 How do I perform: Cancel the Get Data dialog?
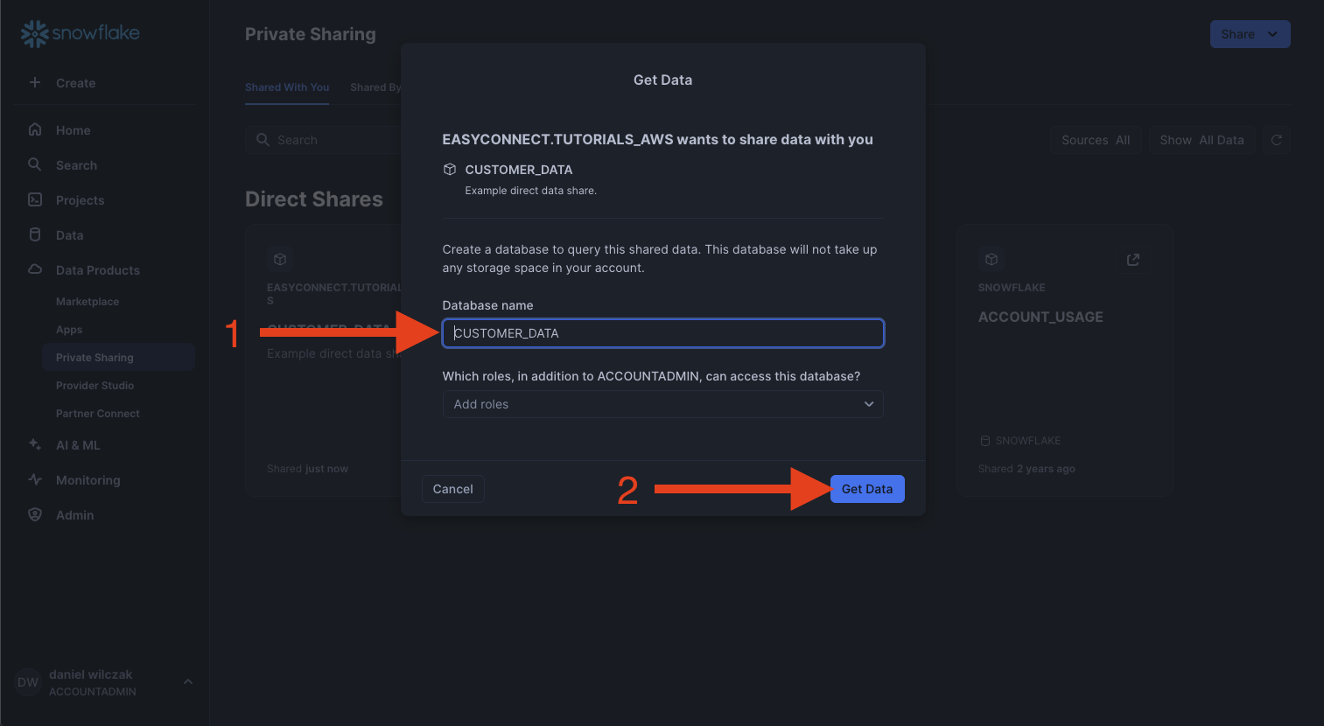[452, 489]
